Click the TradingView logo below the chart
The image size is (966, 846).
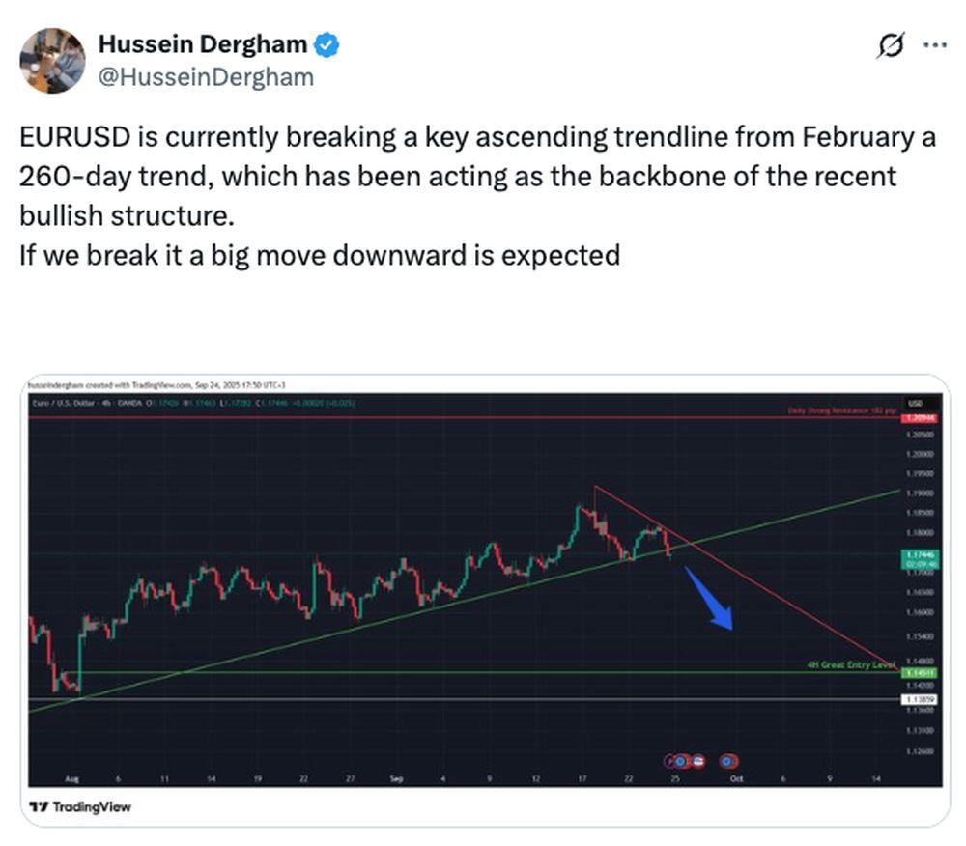80,806
